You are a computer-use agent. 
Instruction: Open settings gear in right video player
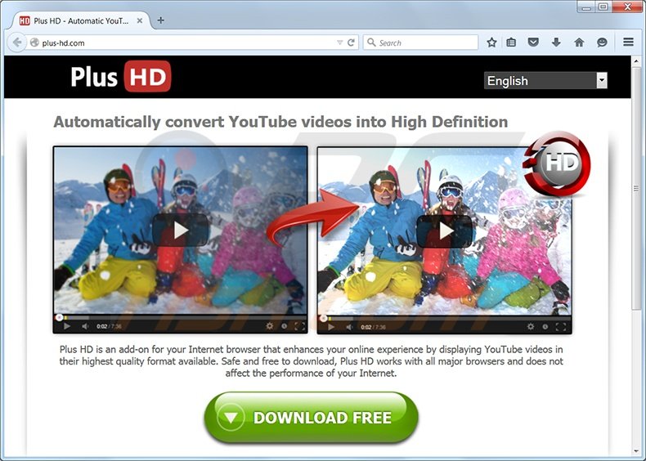(531, 327)
